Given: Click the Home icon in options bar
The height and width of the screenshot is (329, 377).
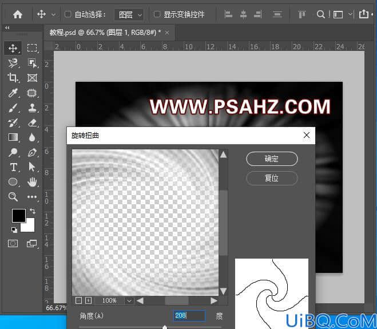Looking at the screenshot, I should coord(18,14).
